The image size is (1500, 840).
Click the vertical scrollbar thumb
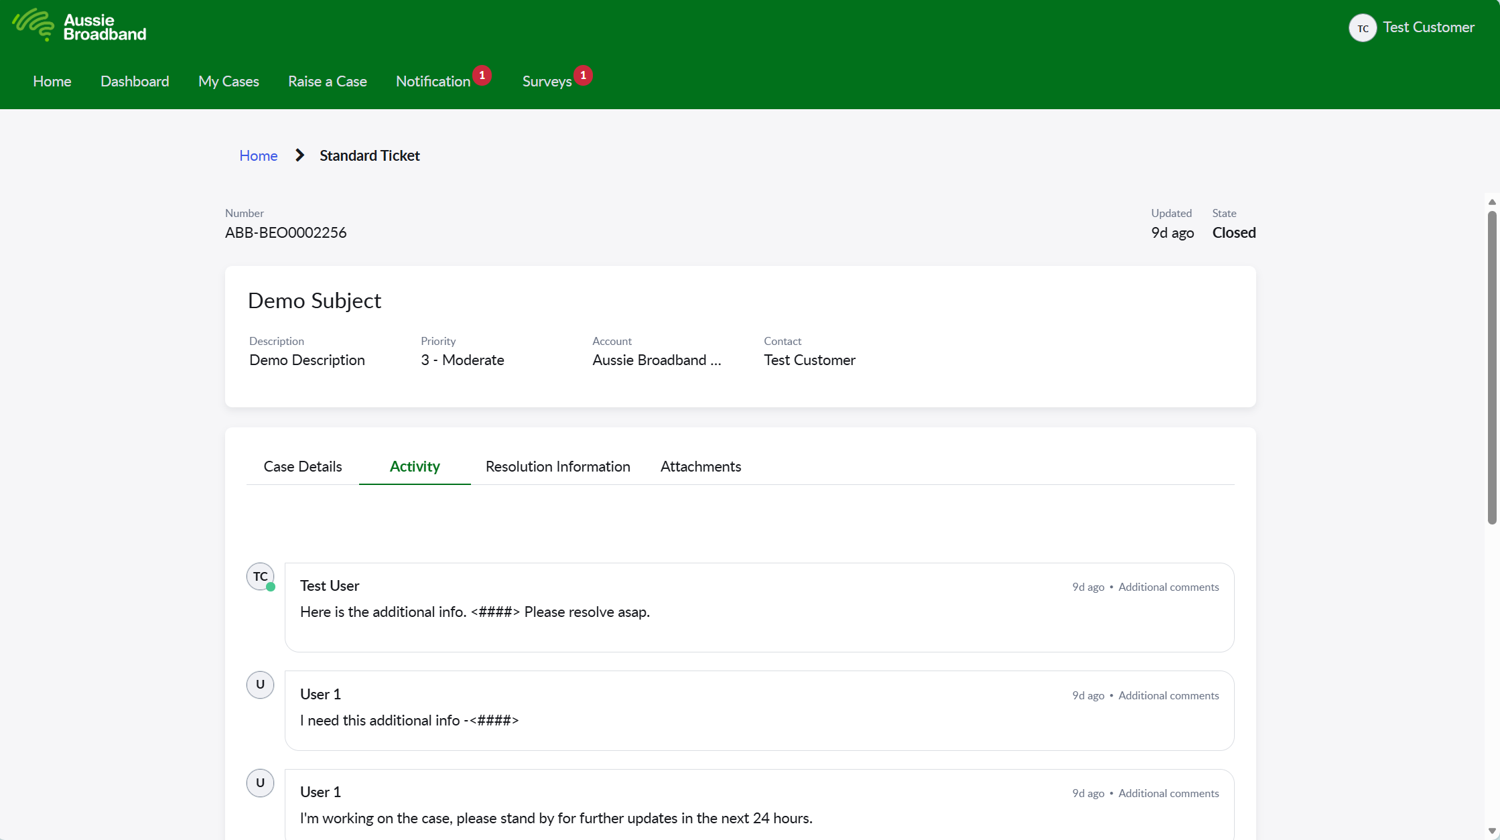[1492, 367]
